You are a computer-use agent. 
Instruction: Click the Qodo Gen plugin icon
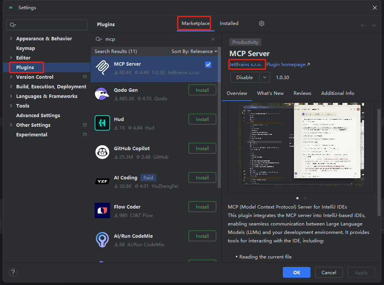[x=102, y=94]
